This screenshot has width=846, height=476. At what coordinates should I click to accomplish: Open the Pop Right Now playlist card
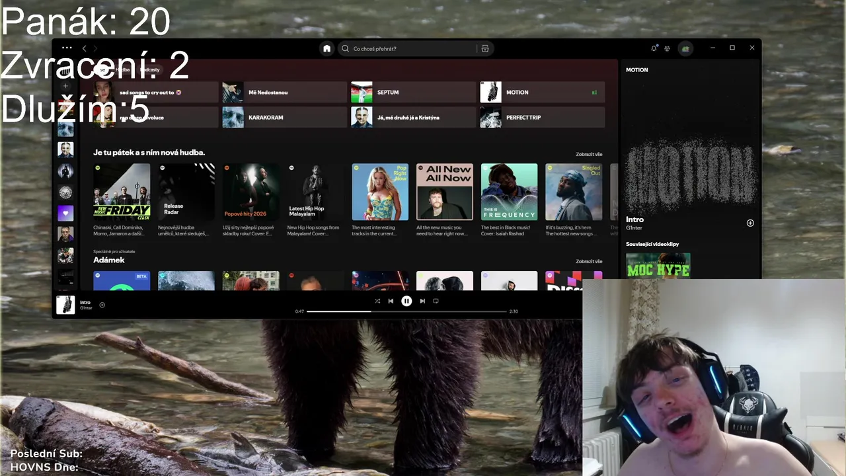(380, 200)
